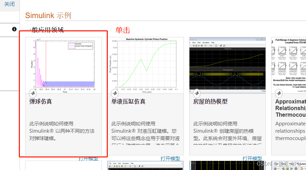This screenshot has height=170, width=306.
Task: Select the 单液压缸仿真 title
Action: (128, 101)
